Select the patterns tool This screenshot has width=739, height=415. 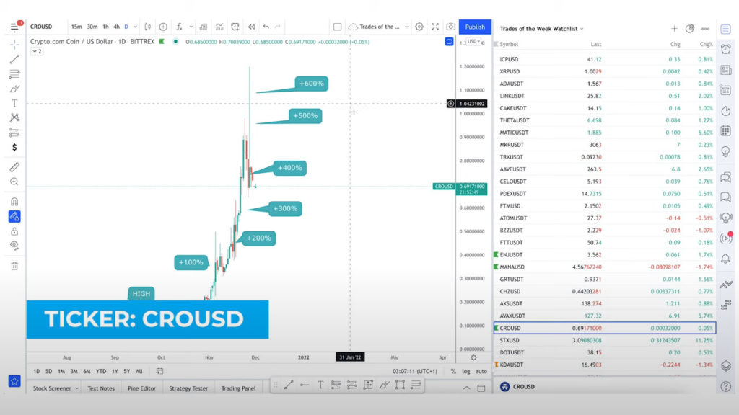(x=14, y=117)
